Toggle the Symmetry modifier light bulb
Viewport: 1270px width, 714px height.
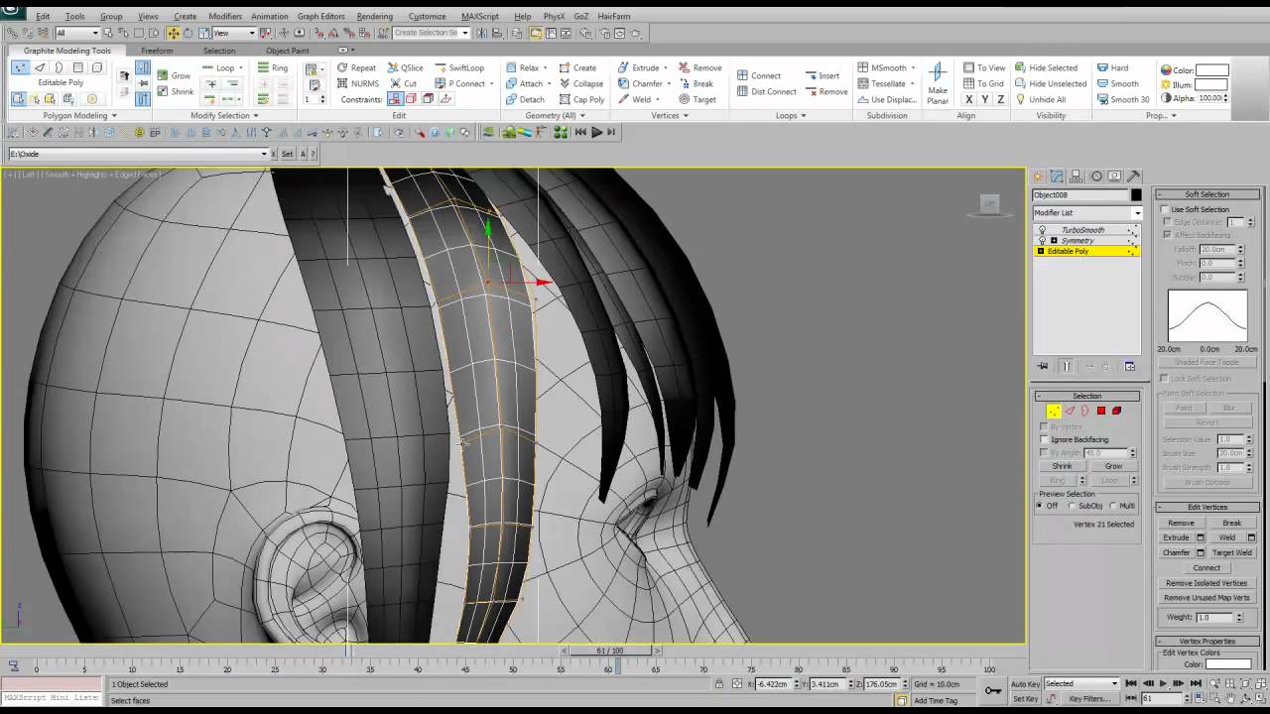1042,240
